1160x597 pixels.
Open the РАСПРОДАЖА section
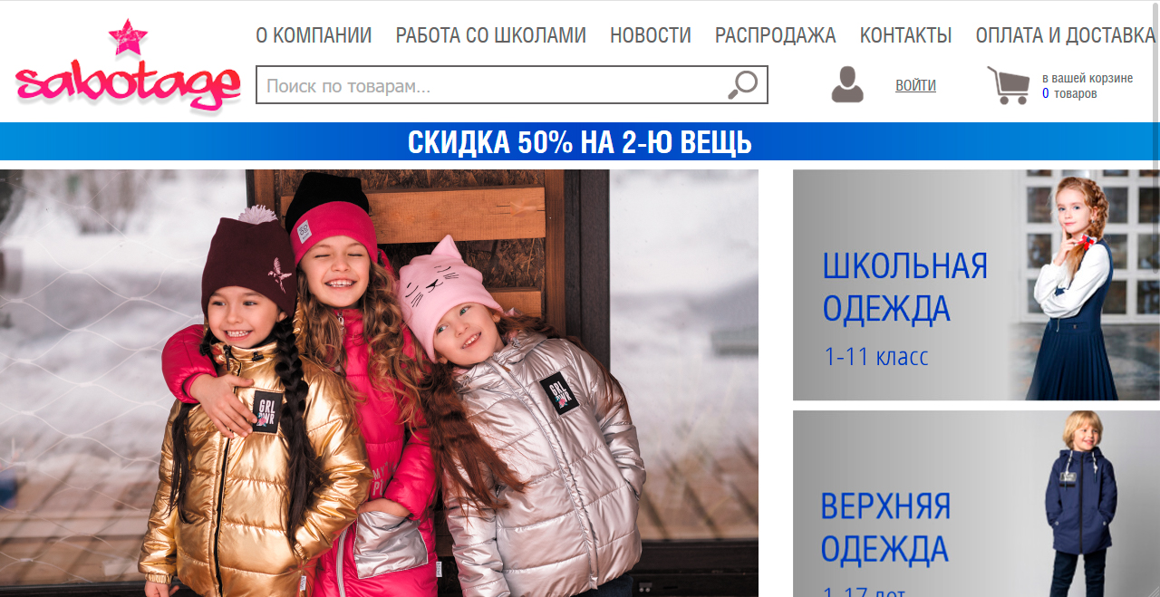776,35
